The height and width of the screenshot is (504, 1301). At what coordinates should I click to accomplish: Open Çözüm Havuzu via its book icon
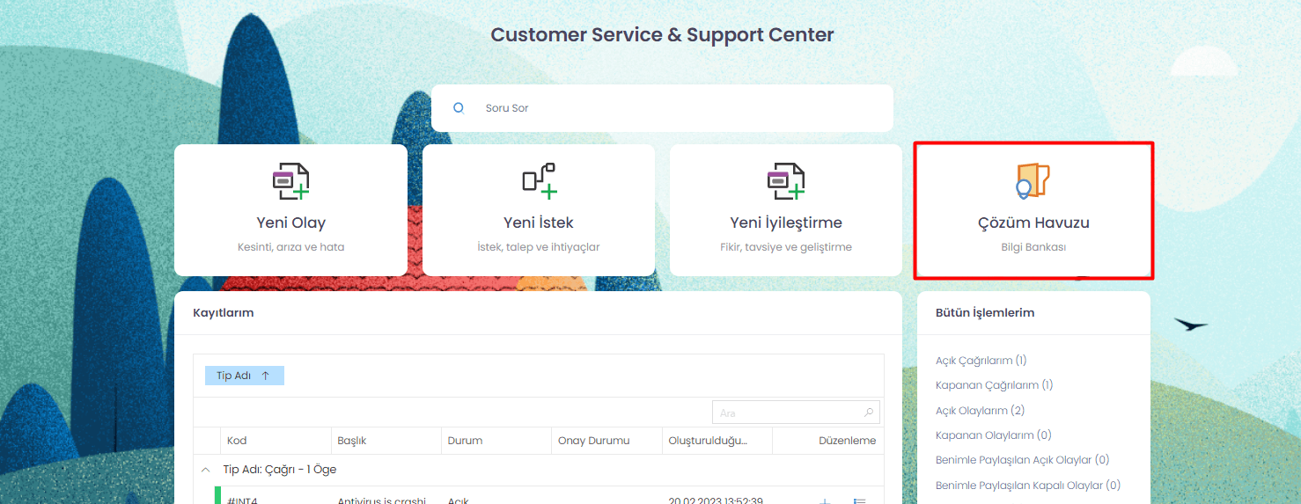[1033, 181]
